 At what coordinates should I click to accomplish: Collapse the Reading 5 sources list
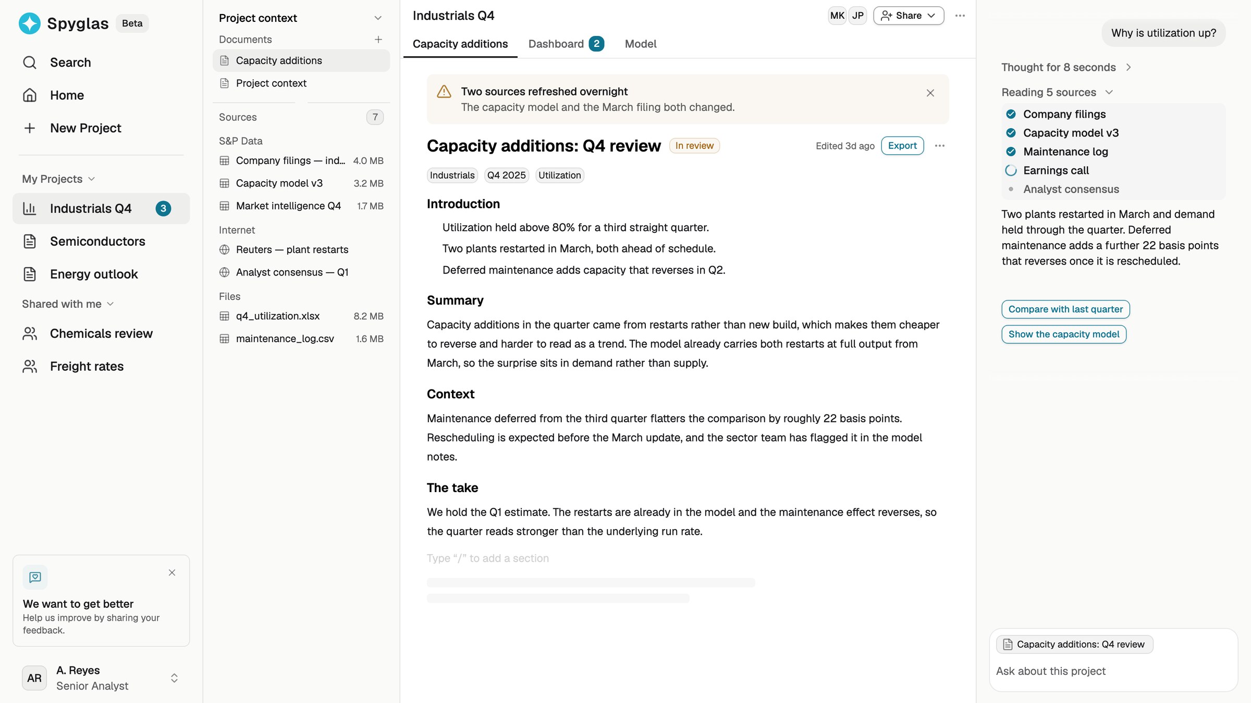click(x=1057, y=92)
